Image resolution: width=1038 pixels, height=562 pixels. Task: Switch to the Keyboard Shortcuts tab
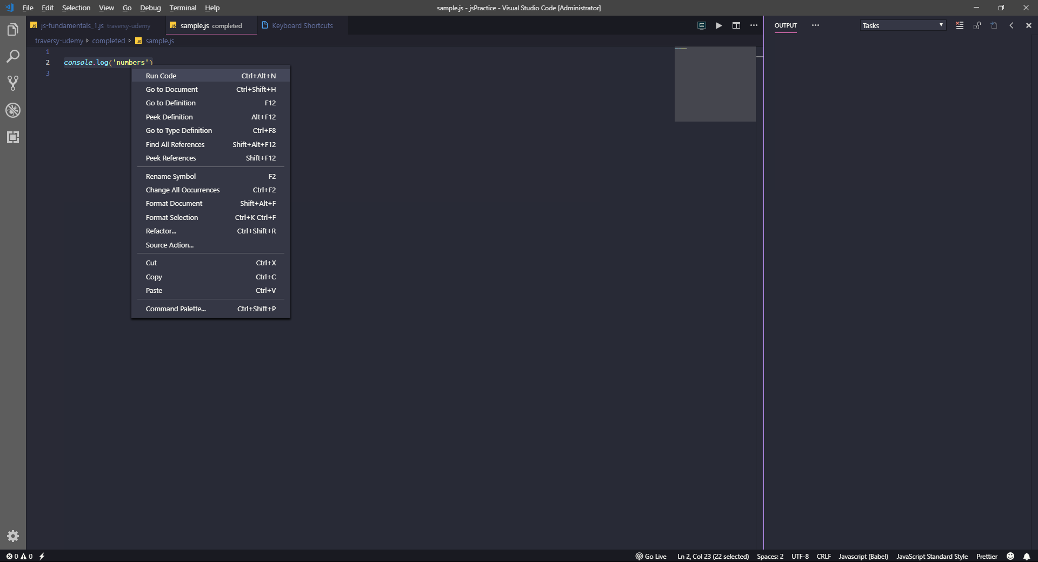tap(302, 25)
